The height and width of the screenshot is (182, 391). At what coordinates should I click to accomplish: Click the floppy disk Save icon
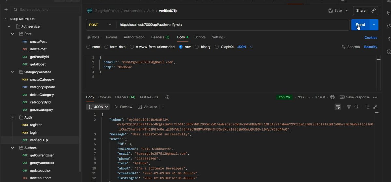(331, 11)
